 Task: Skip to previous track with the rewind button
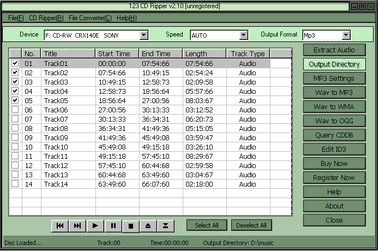point(60,226)
